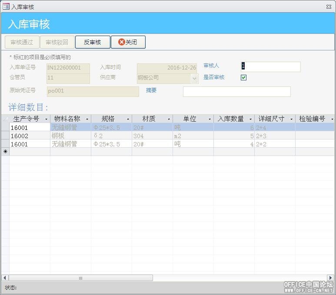
Task: Click the 反审核 button
Action: tap(93, 42)
